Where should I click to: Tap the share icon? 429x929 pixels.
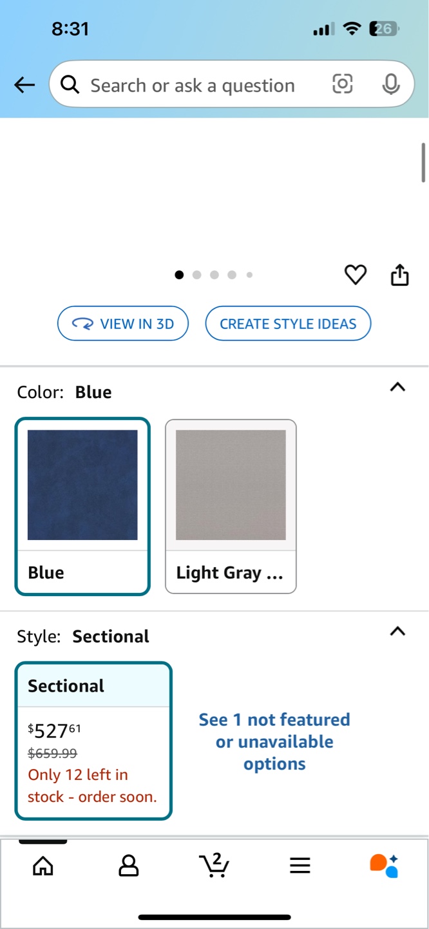[x=400, y=275]
